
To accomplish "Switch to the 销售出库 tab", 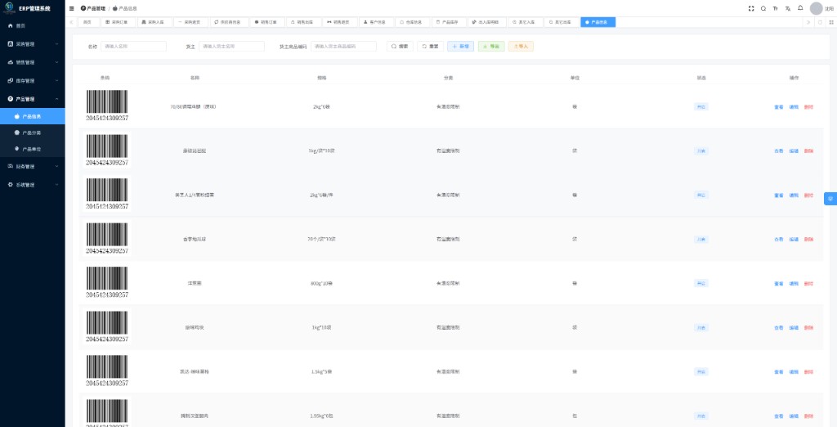I will (302, 22).
